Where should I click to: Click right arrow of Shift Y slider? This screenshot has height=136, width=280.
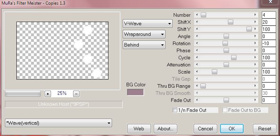coord(255,29)
